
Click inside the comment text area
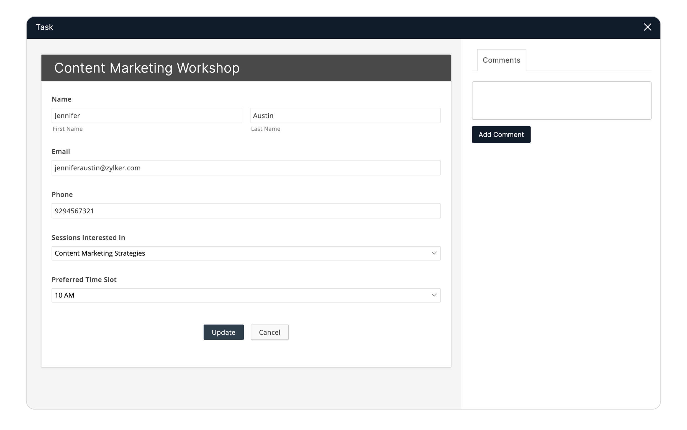(561, 100)
